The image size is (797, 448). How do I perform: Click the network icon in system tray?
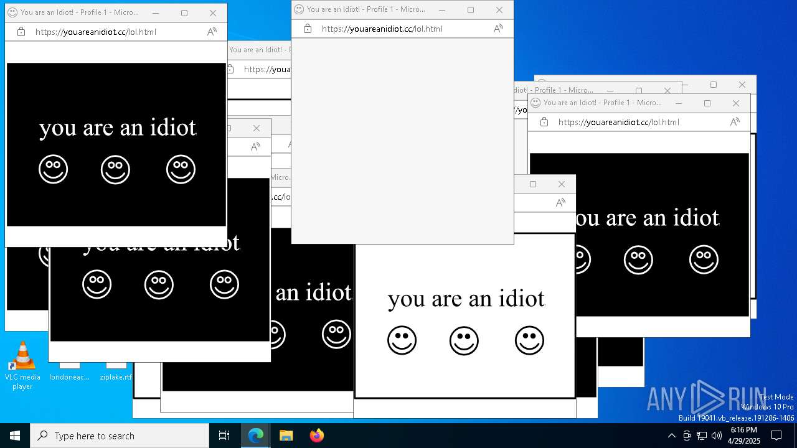tap(702, 436)
